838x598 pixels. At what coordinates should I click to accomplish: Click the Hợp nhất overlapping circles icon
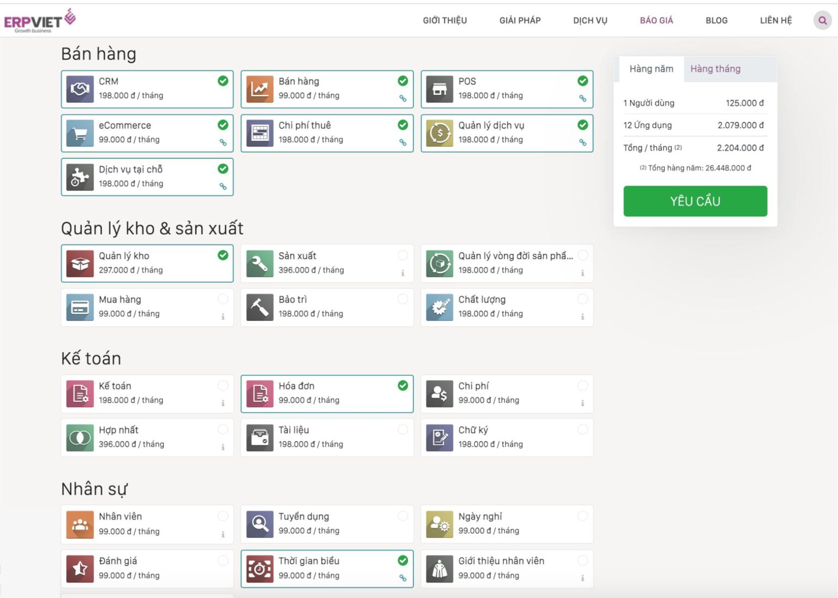click(x=80, y=438)
